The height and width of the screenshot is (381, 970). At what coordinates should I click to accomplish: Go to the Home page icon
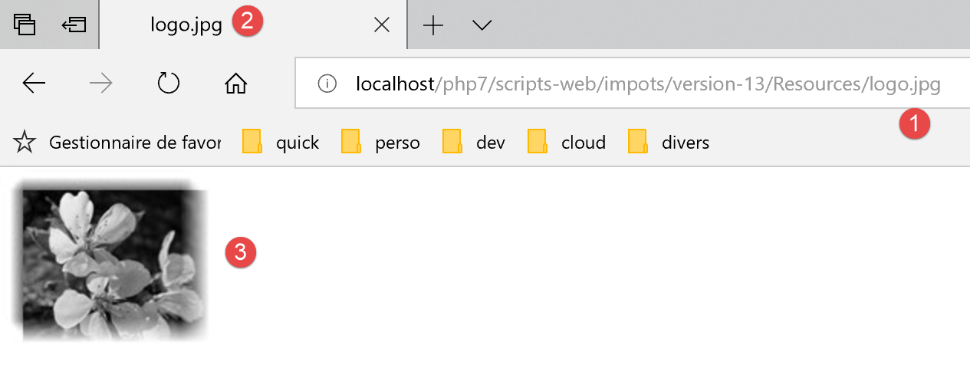pyautogui.click(x=235, y=84)
